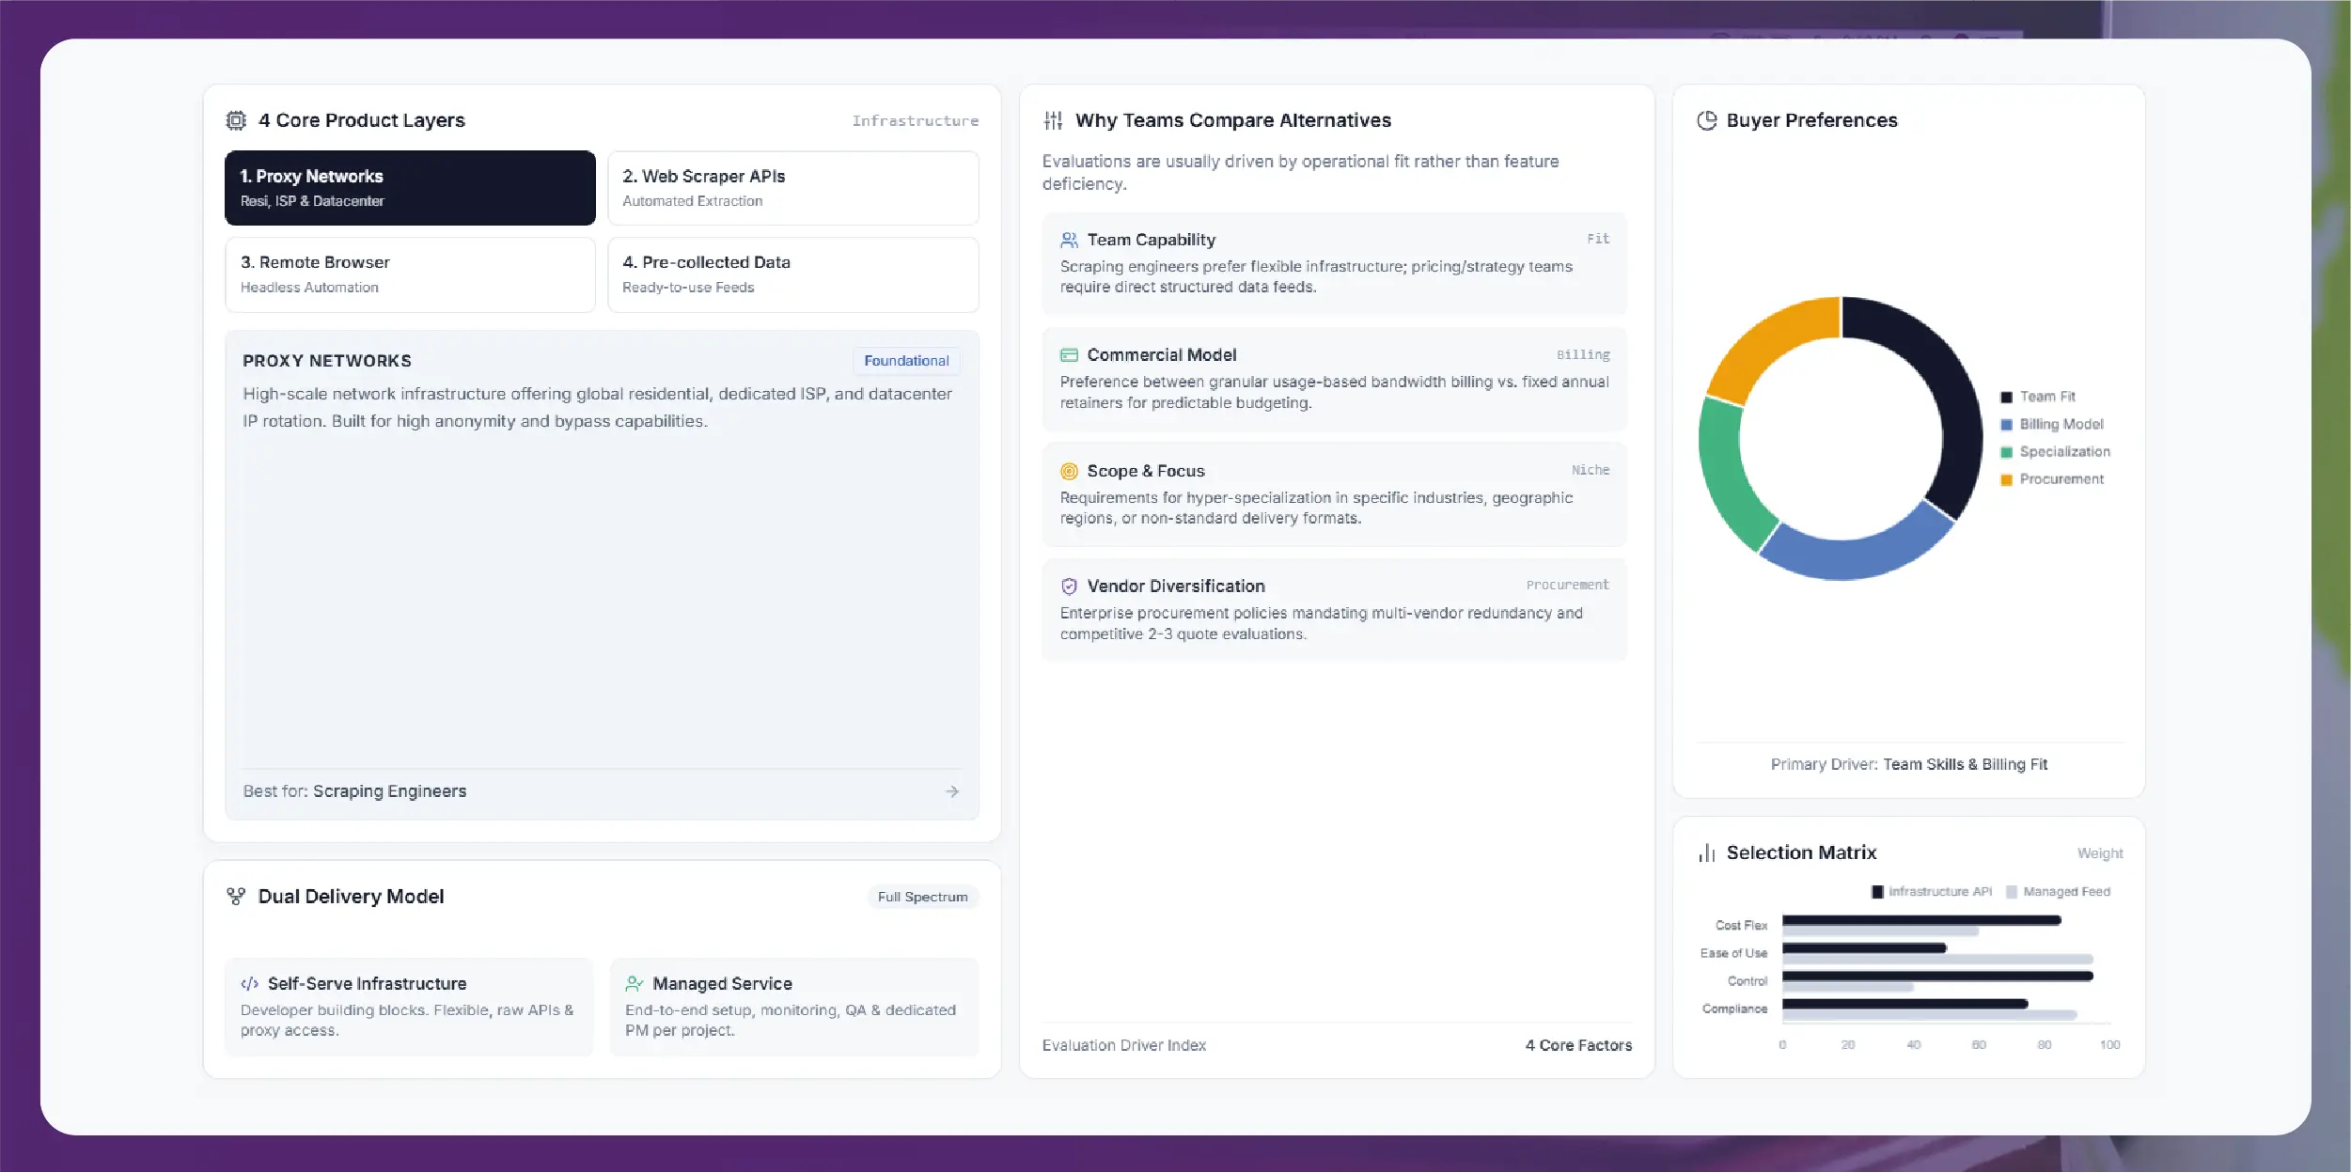Image resolution: width=2351 pixels, height=1173 pixels.
Task: Click the Foundational badge
Action: point(906,361)
